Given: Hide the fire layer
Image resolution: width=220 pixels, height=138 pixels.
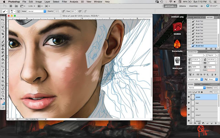Looking at the screenshot, I should tap(189, 109).
